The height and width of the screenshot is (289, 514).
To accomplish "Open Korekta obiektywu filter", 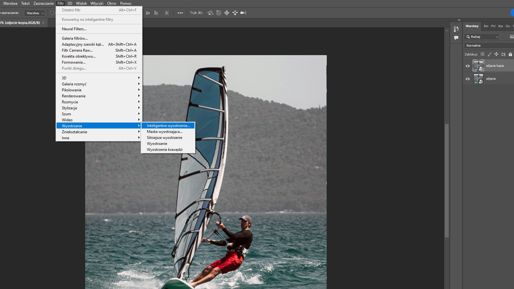I will point(99,56).
